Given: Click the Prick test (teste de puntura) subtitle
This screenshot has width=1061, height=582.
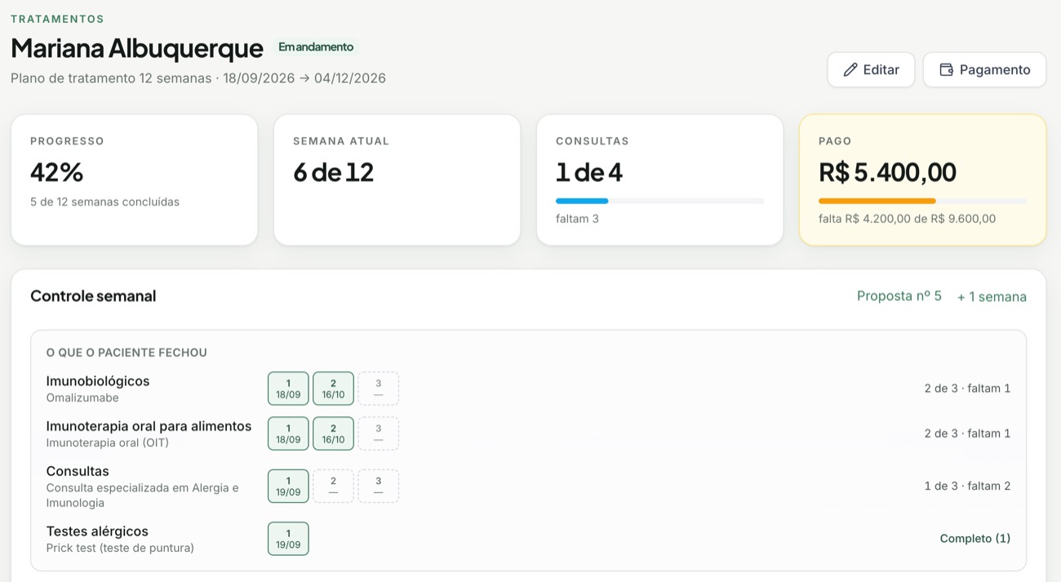Looking at the screenshot, I should [x=120, y=549].
